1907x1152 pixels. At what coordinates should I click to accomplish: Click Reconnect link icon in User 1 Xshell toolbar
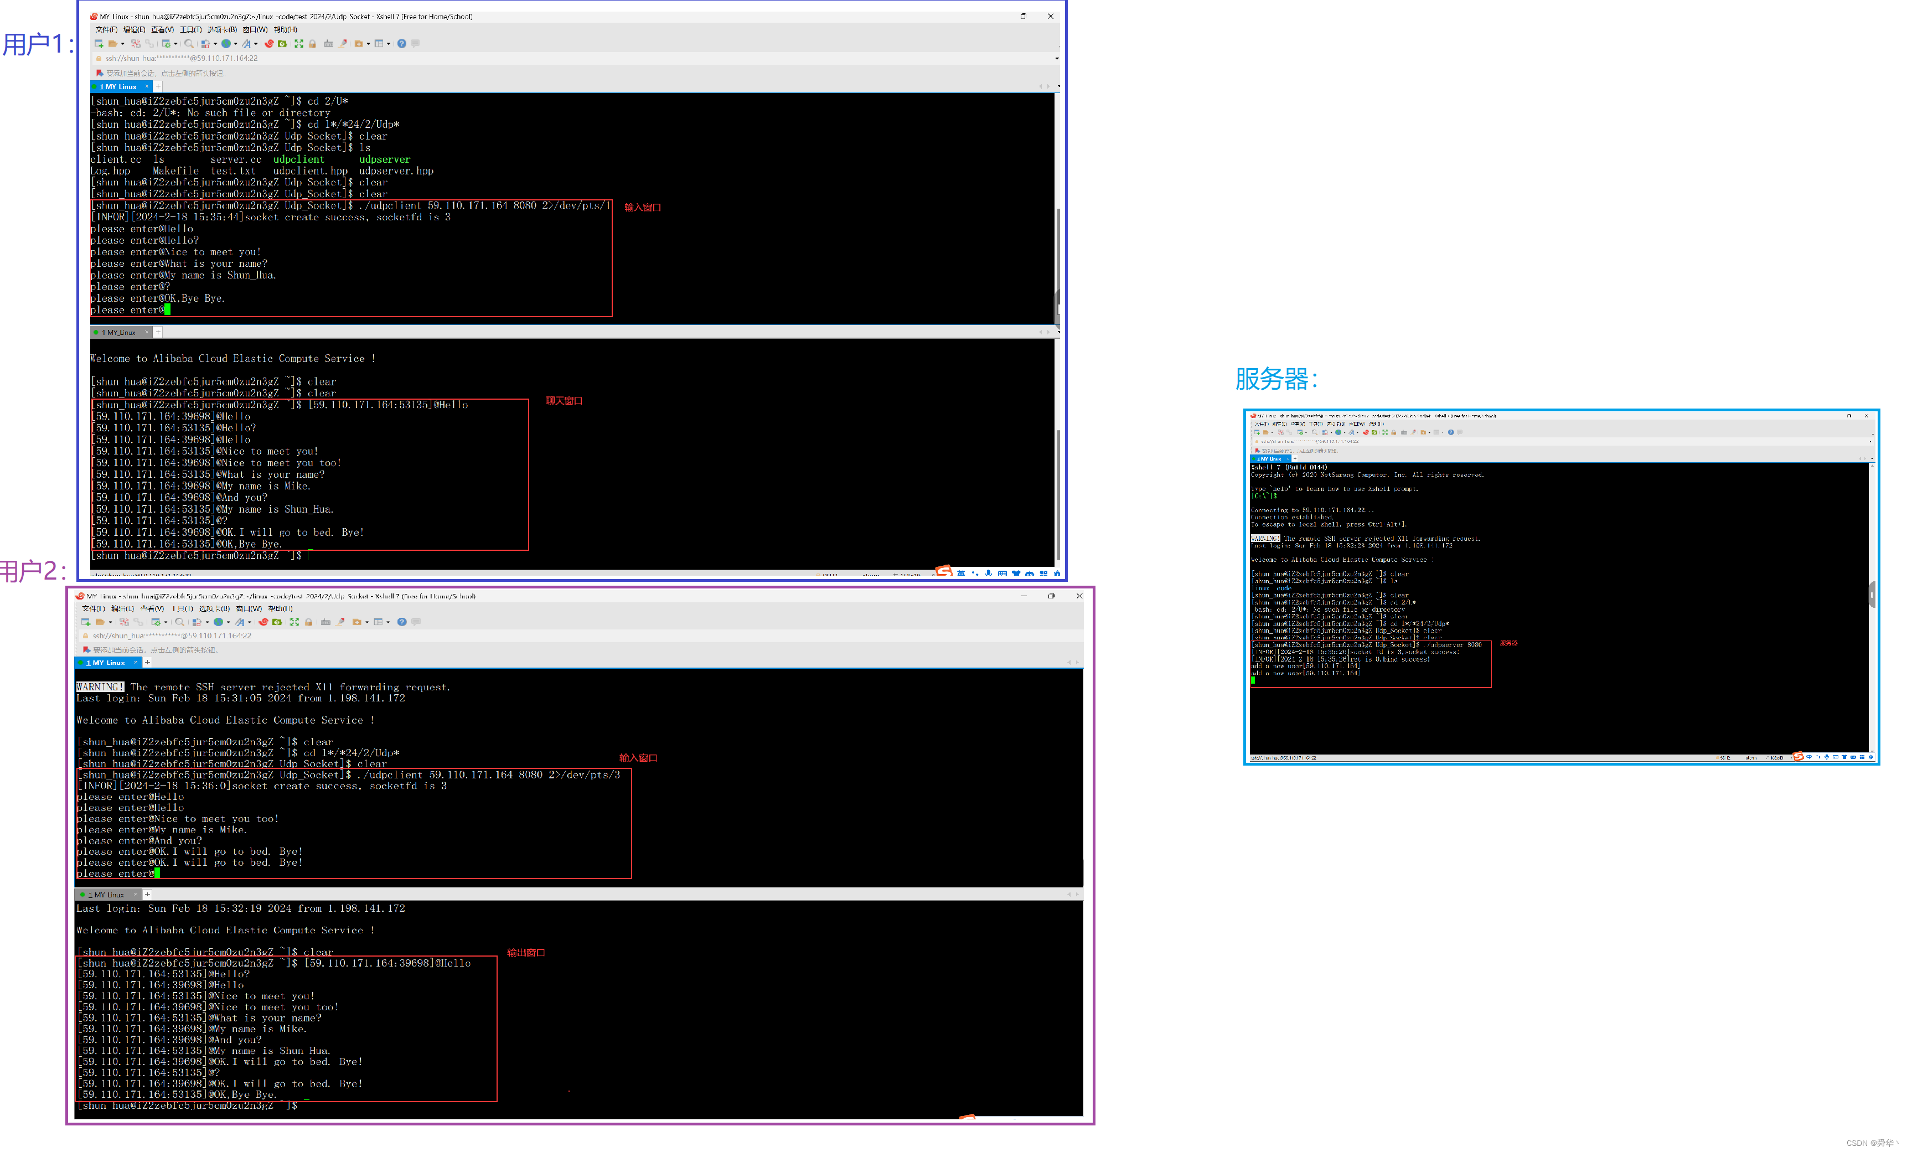[x=149, y=44]
